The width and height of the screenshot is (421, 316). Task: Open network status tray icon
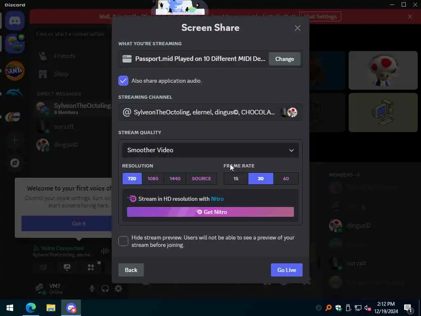[358, 308]
